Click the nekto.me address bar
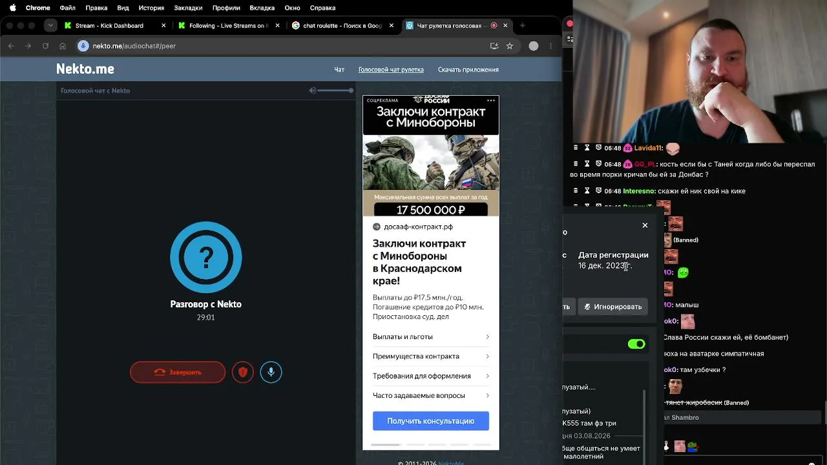Image resolution: width=827 pixels, height=465 pixels. coord(297,46)
